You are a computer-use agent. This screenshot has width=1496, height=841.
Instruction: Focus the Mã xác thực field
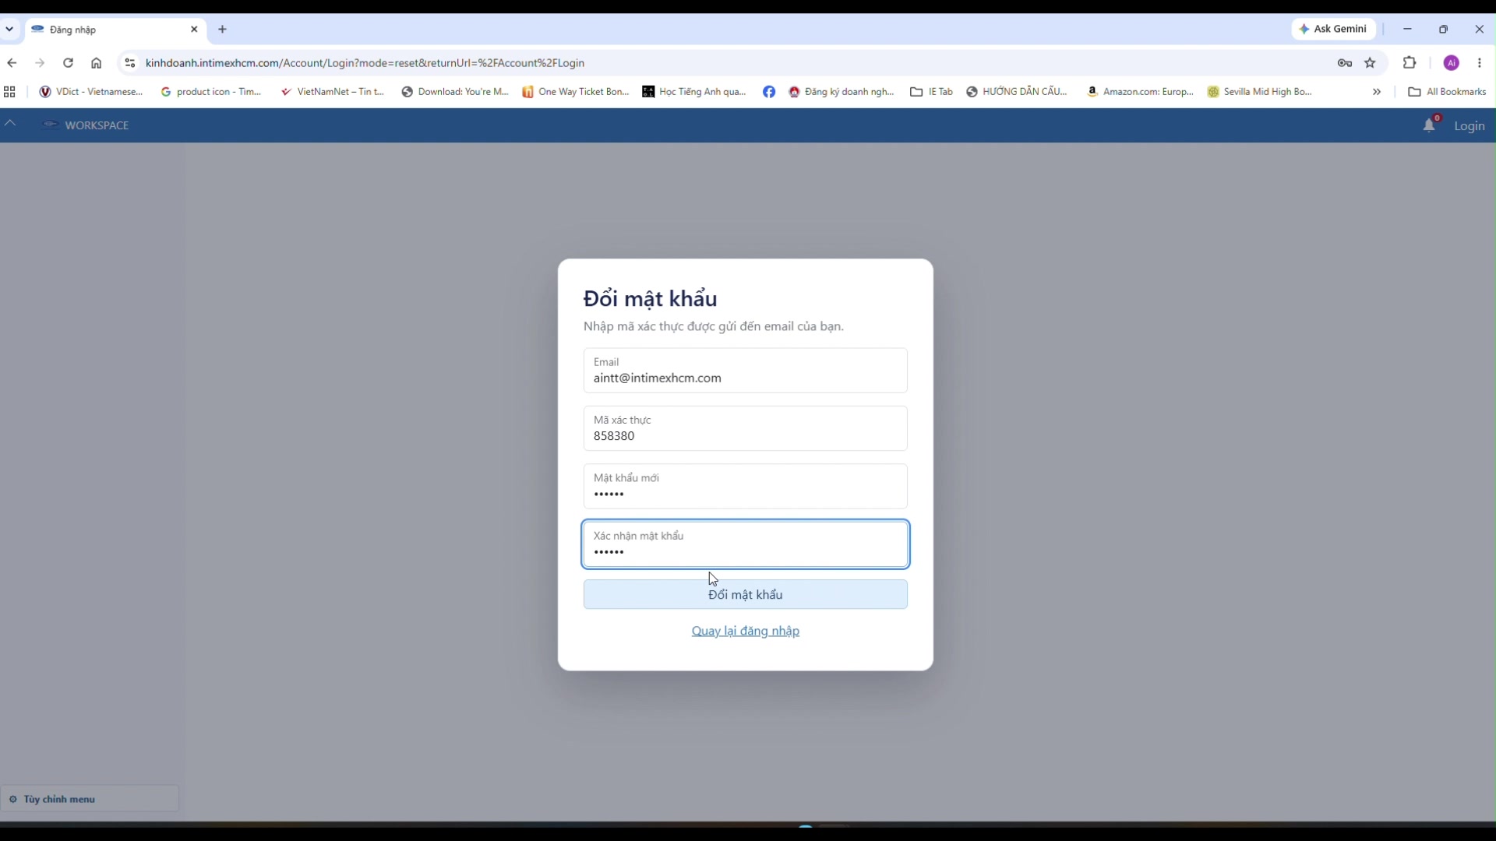point(746,428)
